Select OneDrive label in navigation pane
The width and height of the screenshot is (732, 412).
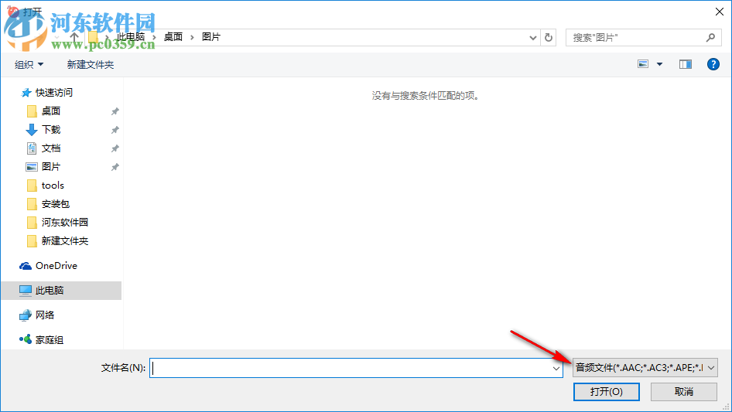(x=56, y=265)
